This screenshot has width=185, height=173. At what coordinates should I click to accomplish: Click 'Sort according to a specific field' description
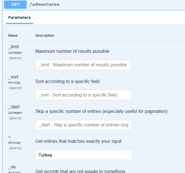pos(68,82)
